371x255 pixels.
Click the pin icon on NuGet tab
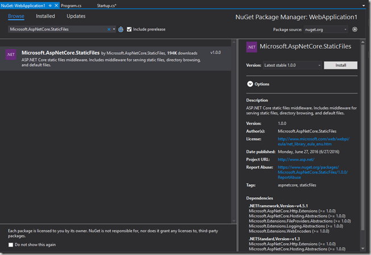[50, 6]
